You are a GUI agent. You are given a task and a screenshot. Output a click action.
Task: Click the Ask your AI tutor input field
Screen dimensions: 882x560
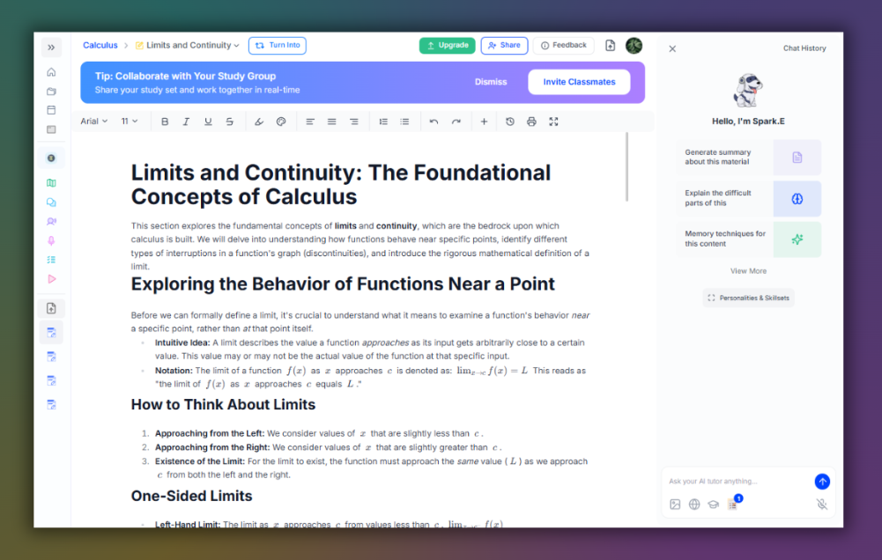click(x=731, y=482)
